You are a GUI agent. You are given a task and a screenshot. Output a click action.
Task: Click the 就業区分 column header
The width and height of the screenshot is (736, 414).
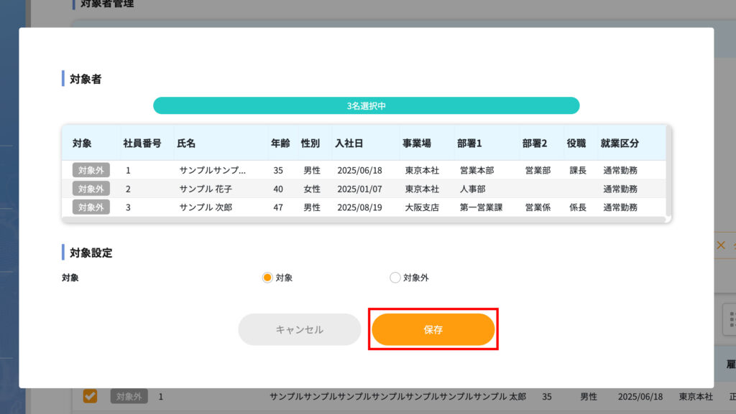point(620,143)
